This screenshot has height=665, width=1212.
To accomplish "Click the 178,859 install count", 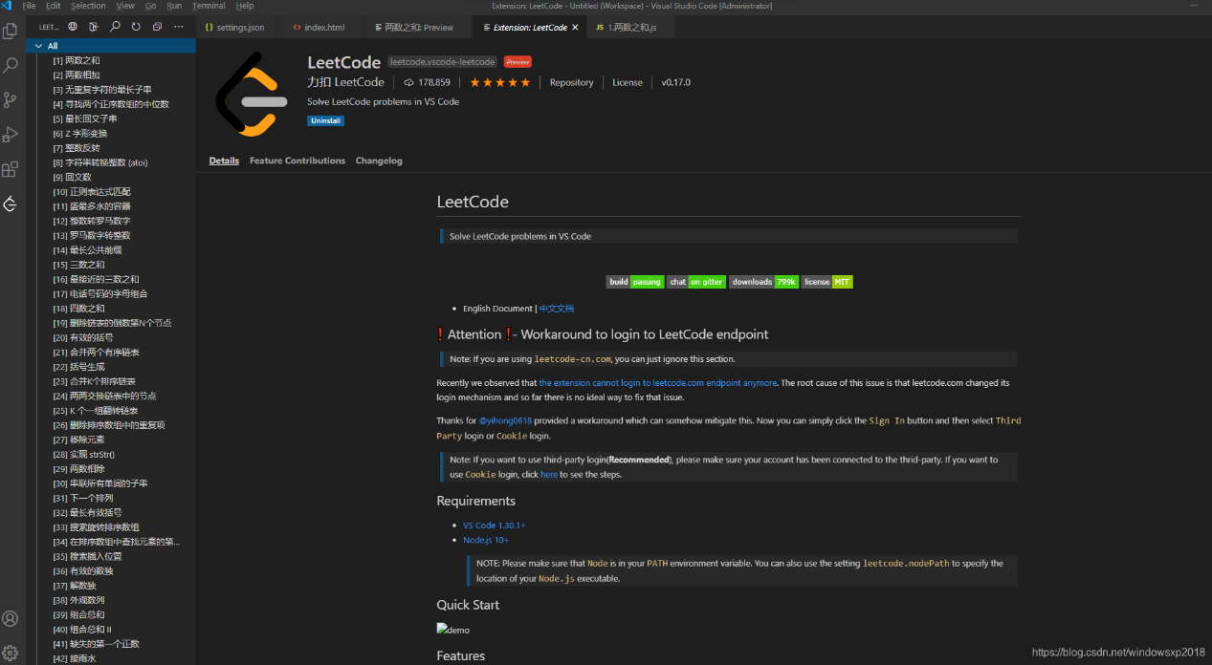I will coord(427,82).
